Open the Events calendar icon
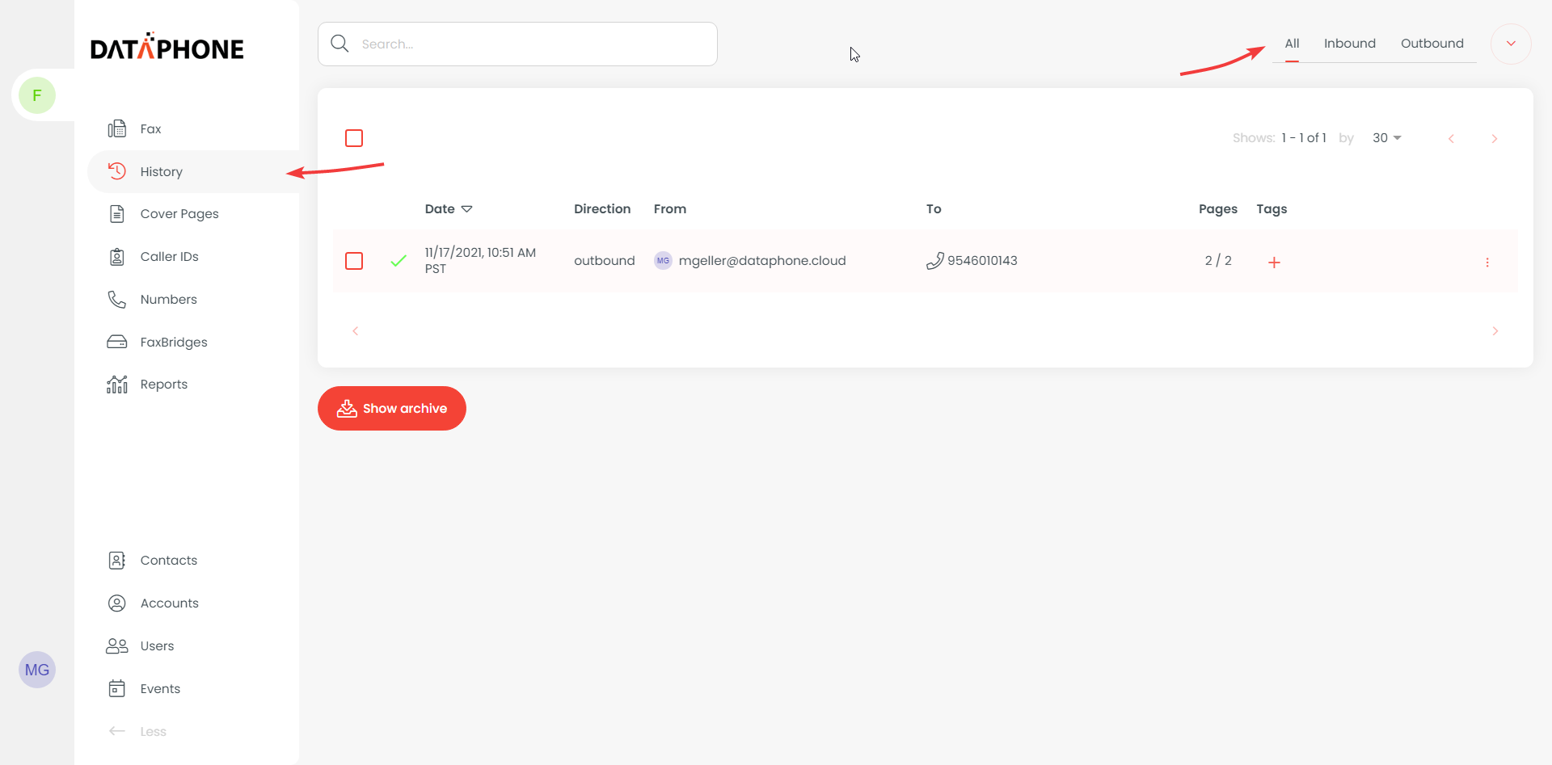The height and width of the screenshot is (765, 1552). 117,689
